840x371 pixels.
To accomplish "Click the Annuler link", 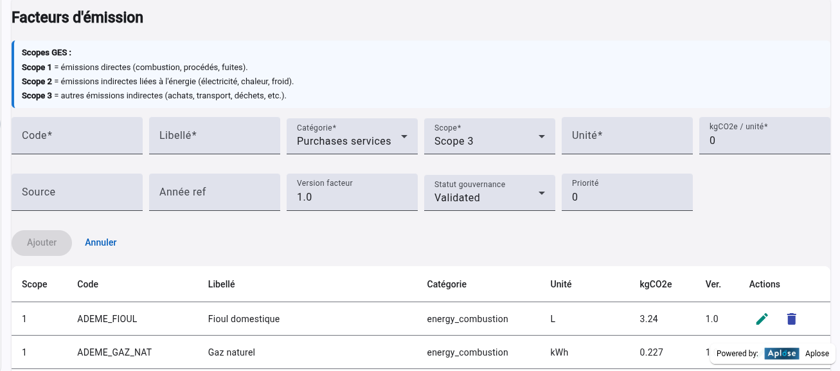I will (x=101, y=242).
